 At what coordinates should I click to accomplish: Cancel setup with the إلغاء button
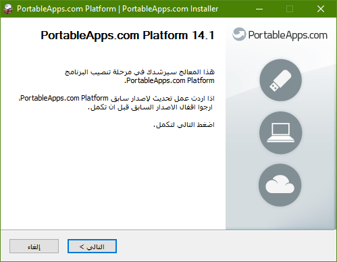(34, 246)
